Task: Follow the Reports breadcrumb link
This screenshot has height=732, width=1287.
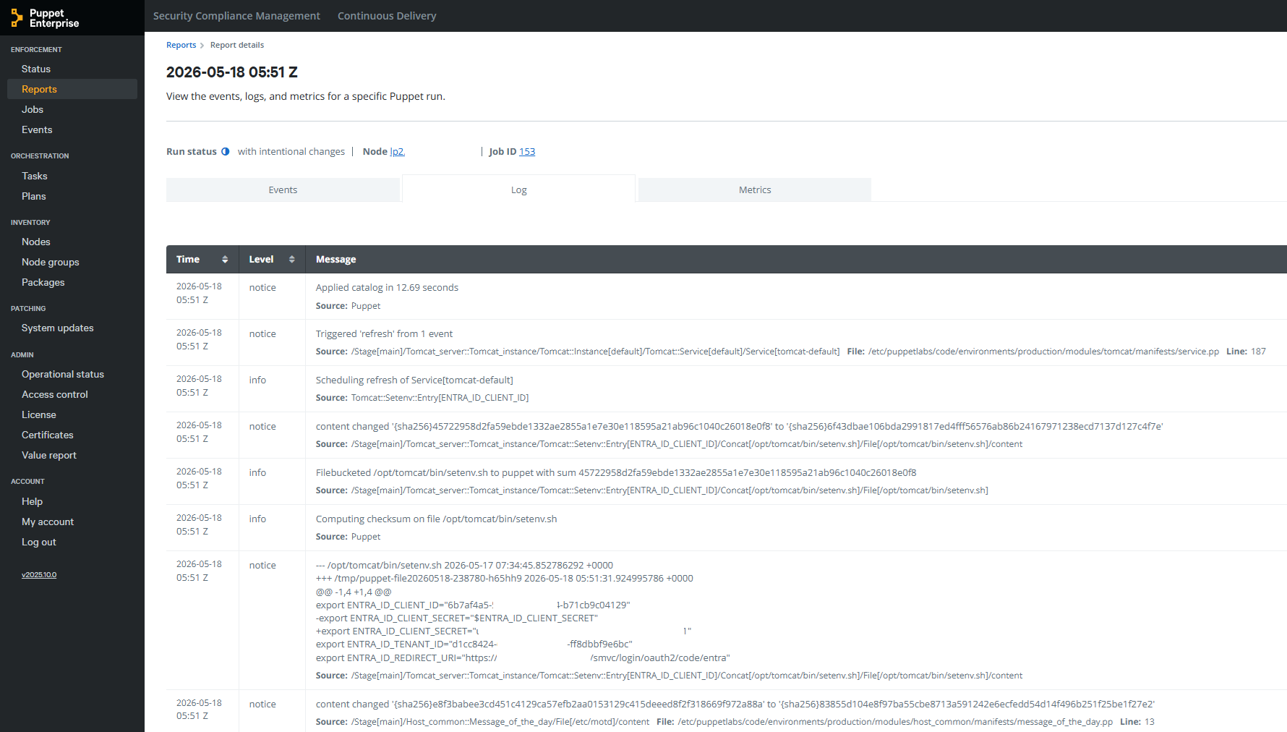Action: tap(181, 45)
